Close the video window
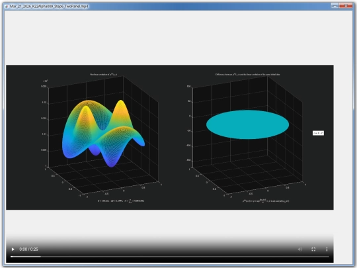This screenshot has width=357, height=268. (346, 5)
